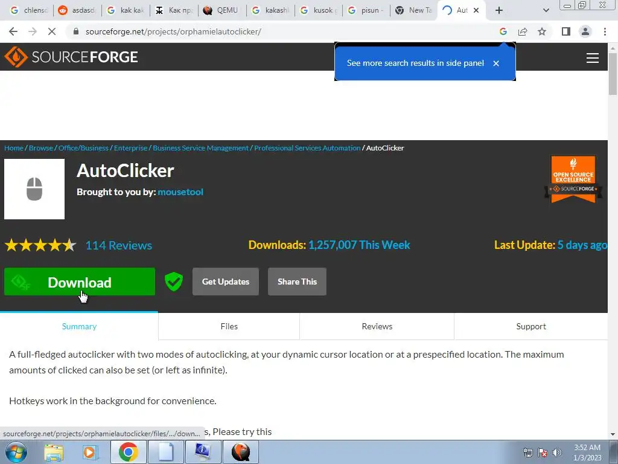
Task: Close the active AutoClicker tab
Action: click(476, 10)
